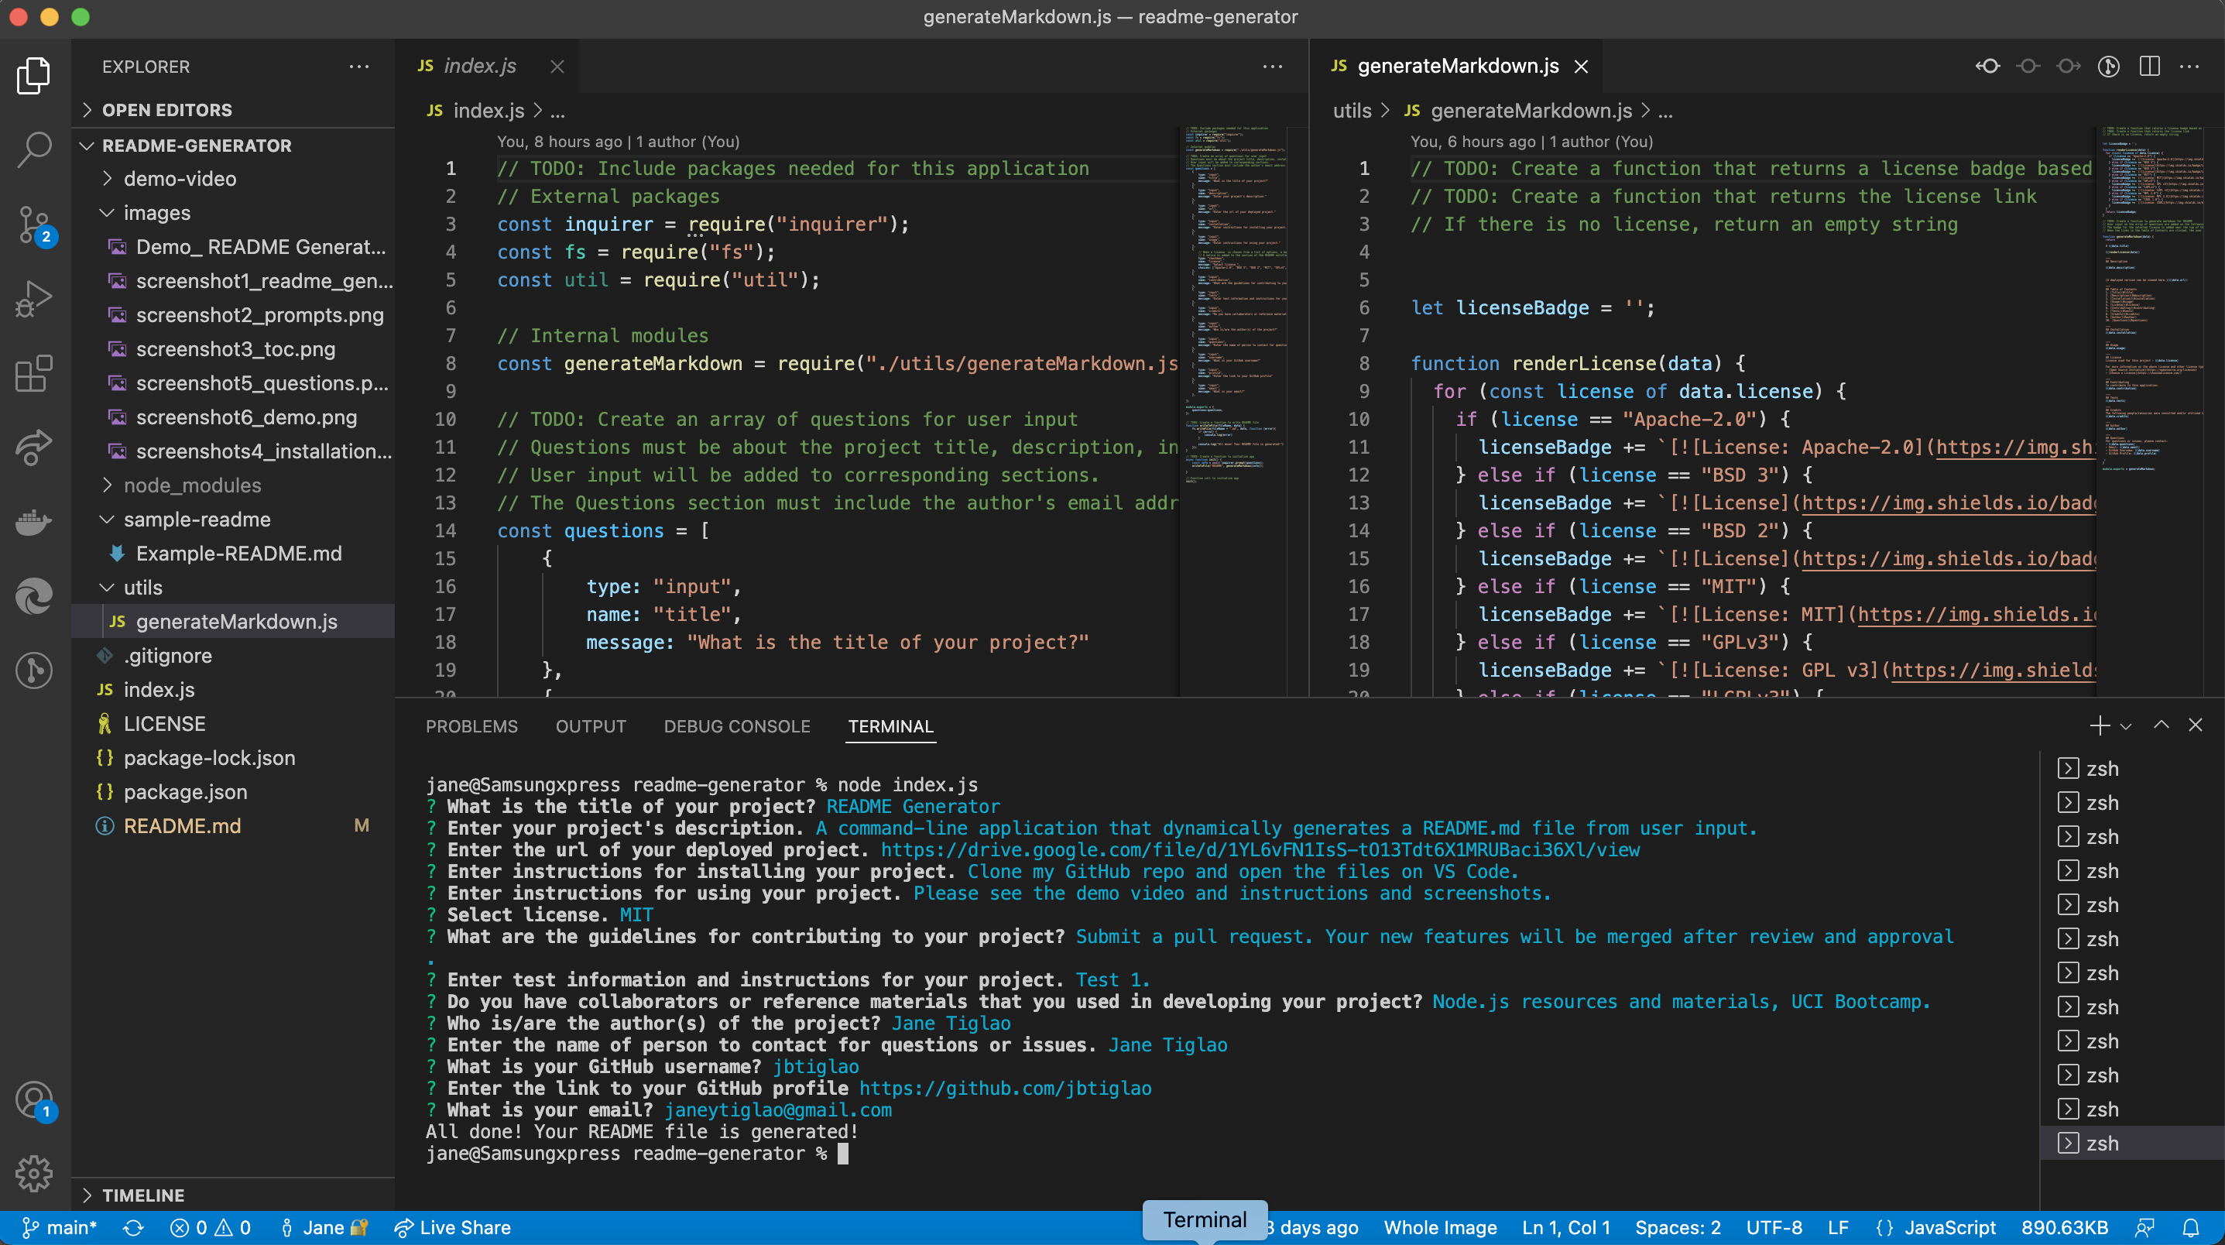Image resolution: width=2225 pixels, height=1245 pixels.
Task: Open more actions for index.js editor group
Action: click(x=1272, y=67)
